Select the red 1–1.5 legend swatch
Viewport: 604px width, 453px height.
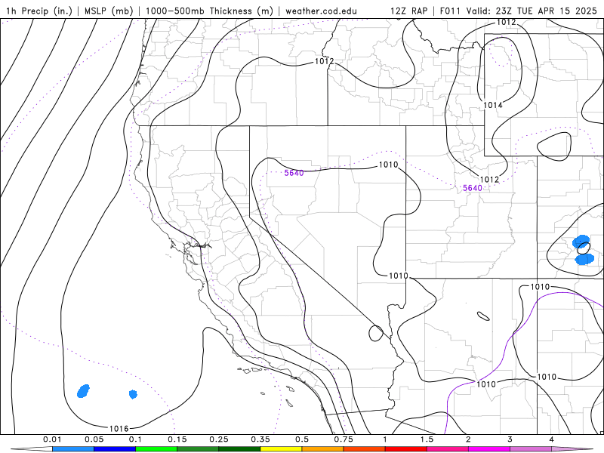click(406, 449)
